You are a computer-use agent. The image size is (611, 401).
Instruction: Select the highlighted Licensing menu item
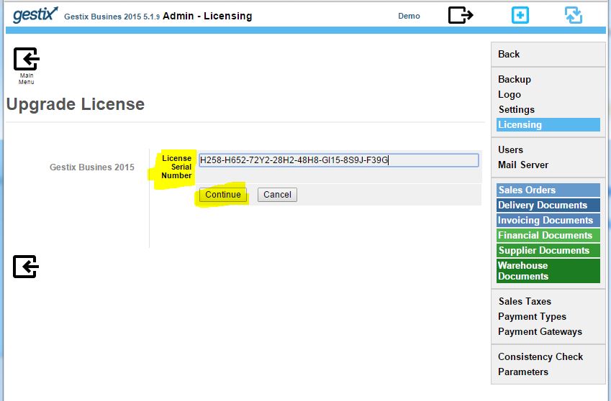pos(548,125)
